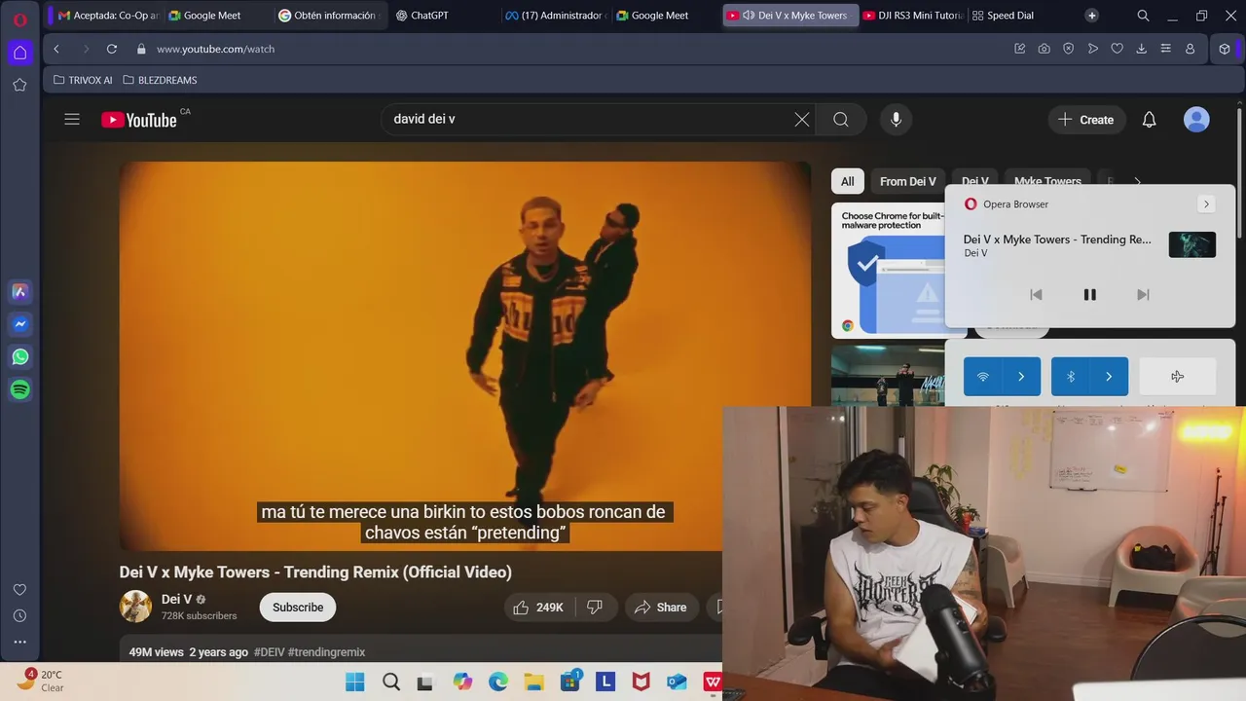Open Windows Start menu
Viewport: 1246px width, 701px height.
point(355,683)
